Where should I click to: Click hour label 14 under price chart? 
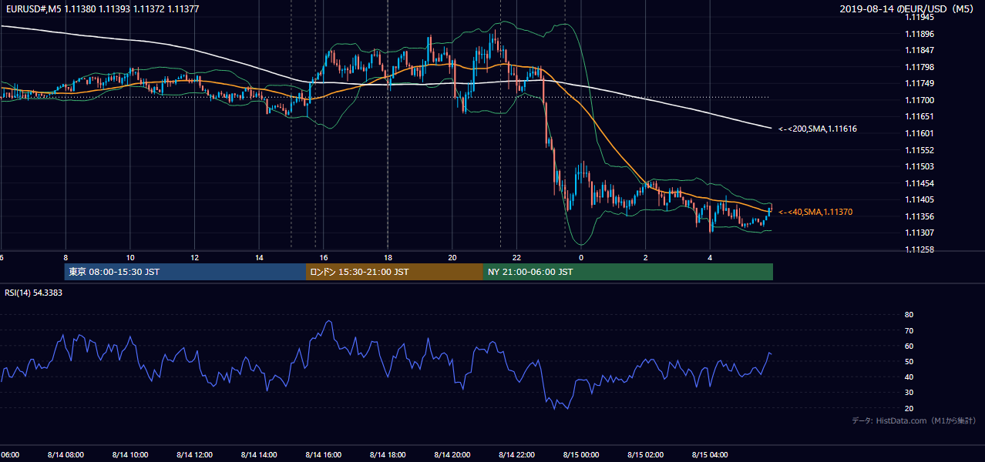(259, 258)
